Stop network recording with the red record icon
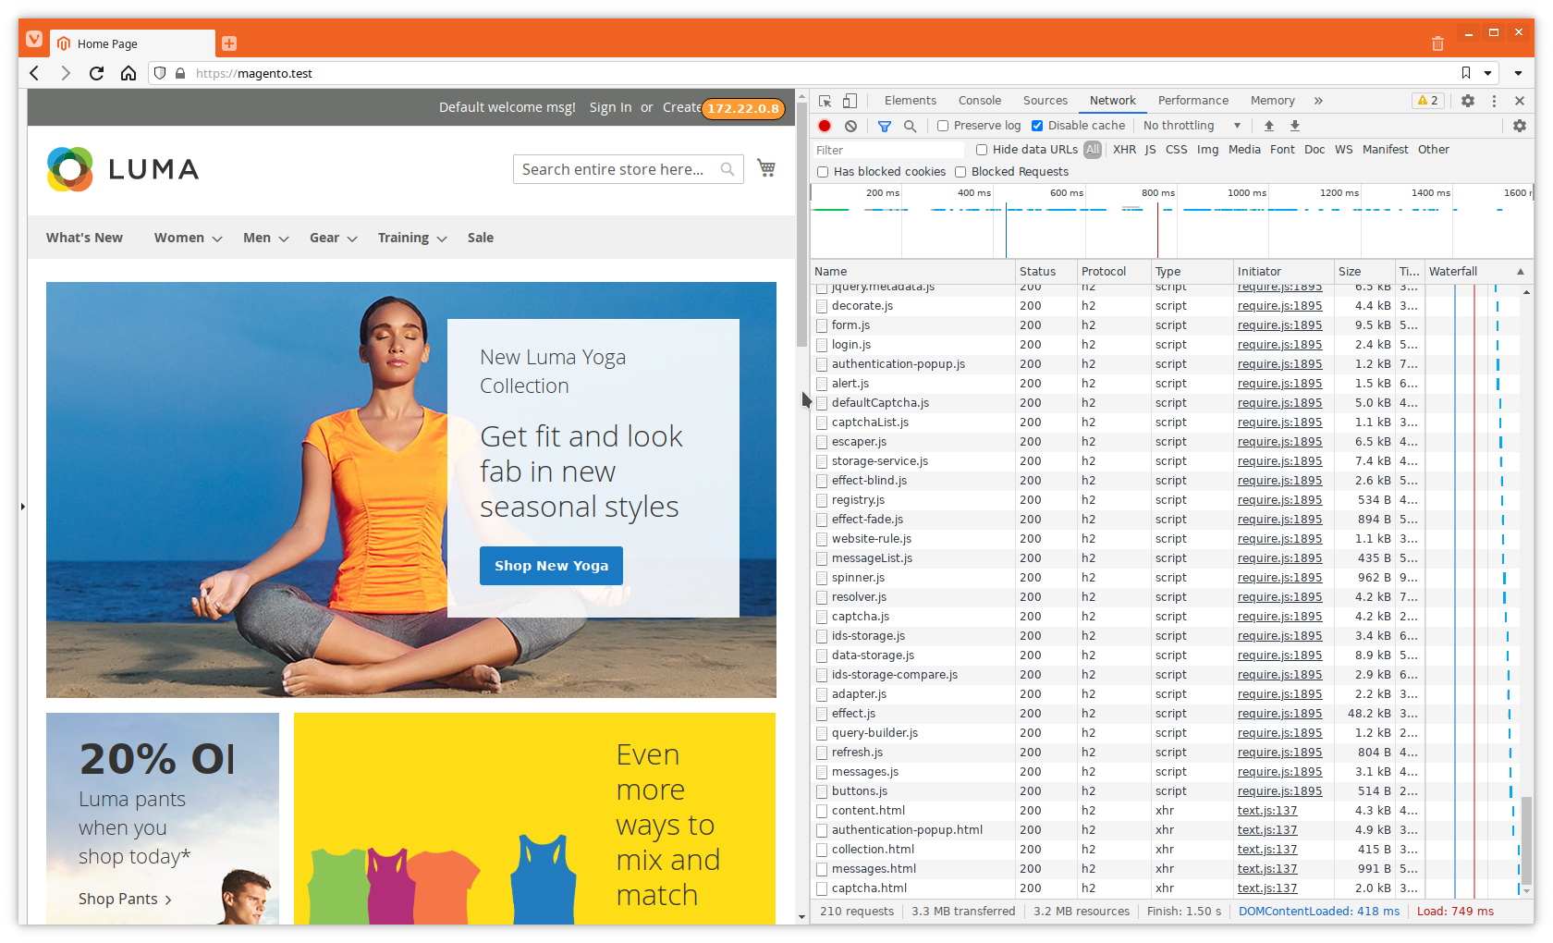1553x943 pixels. 824,126
